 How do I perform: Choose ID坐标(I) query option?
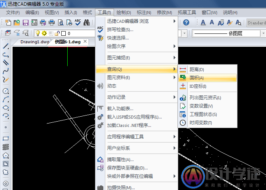click(207, 86)
